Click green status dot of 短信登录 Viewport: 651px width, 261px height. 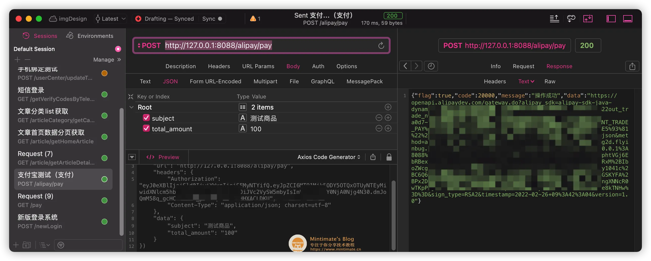pos(104,94)
